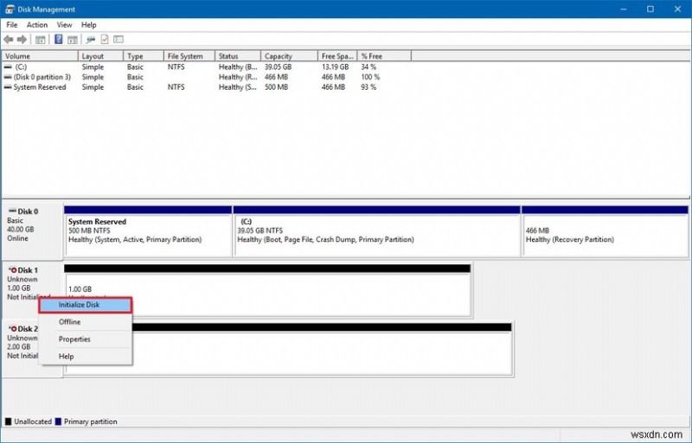This screenshot has width=692, height=443.
Task: Select Help in the context menu
Action: click(85, 357)
